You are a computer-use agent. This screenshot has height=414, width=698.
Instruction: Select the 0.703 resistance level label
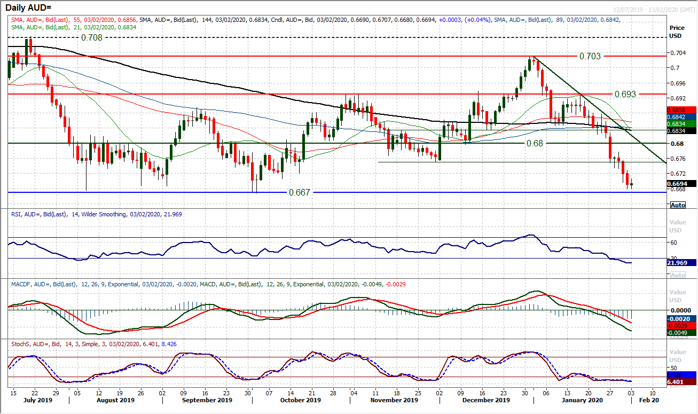pos(590,56)
